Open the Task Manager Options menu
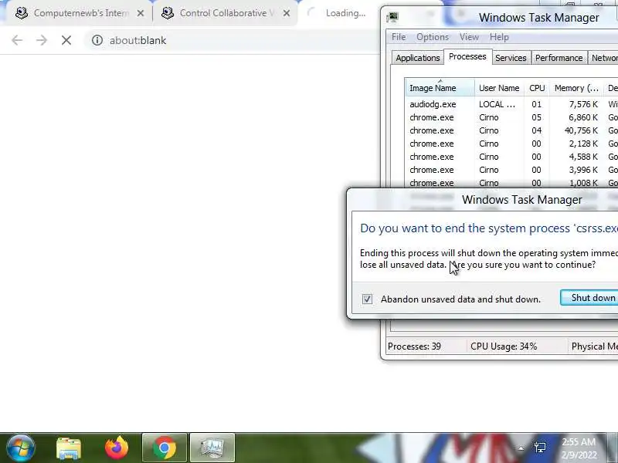 [x=433, y=37]
